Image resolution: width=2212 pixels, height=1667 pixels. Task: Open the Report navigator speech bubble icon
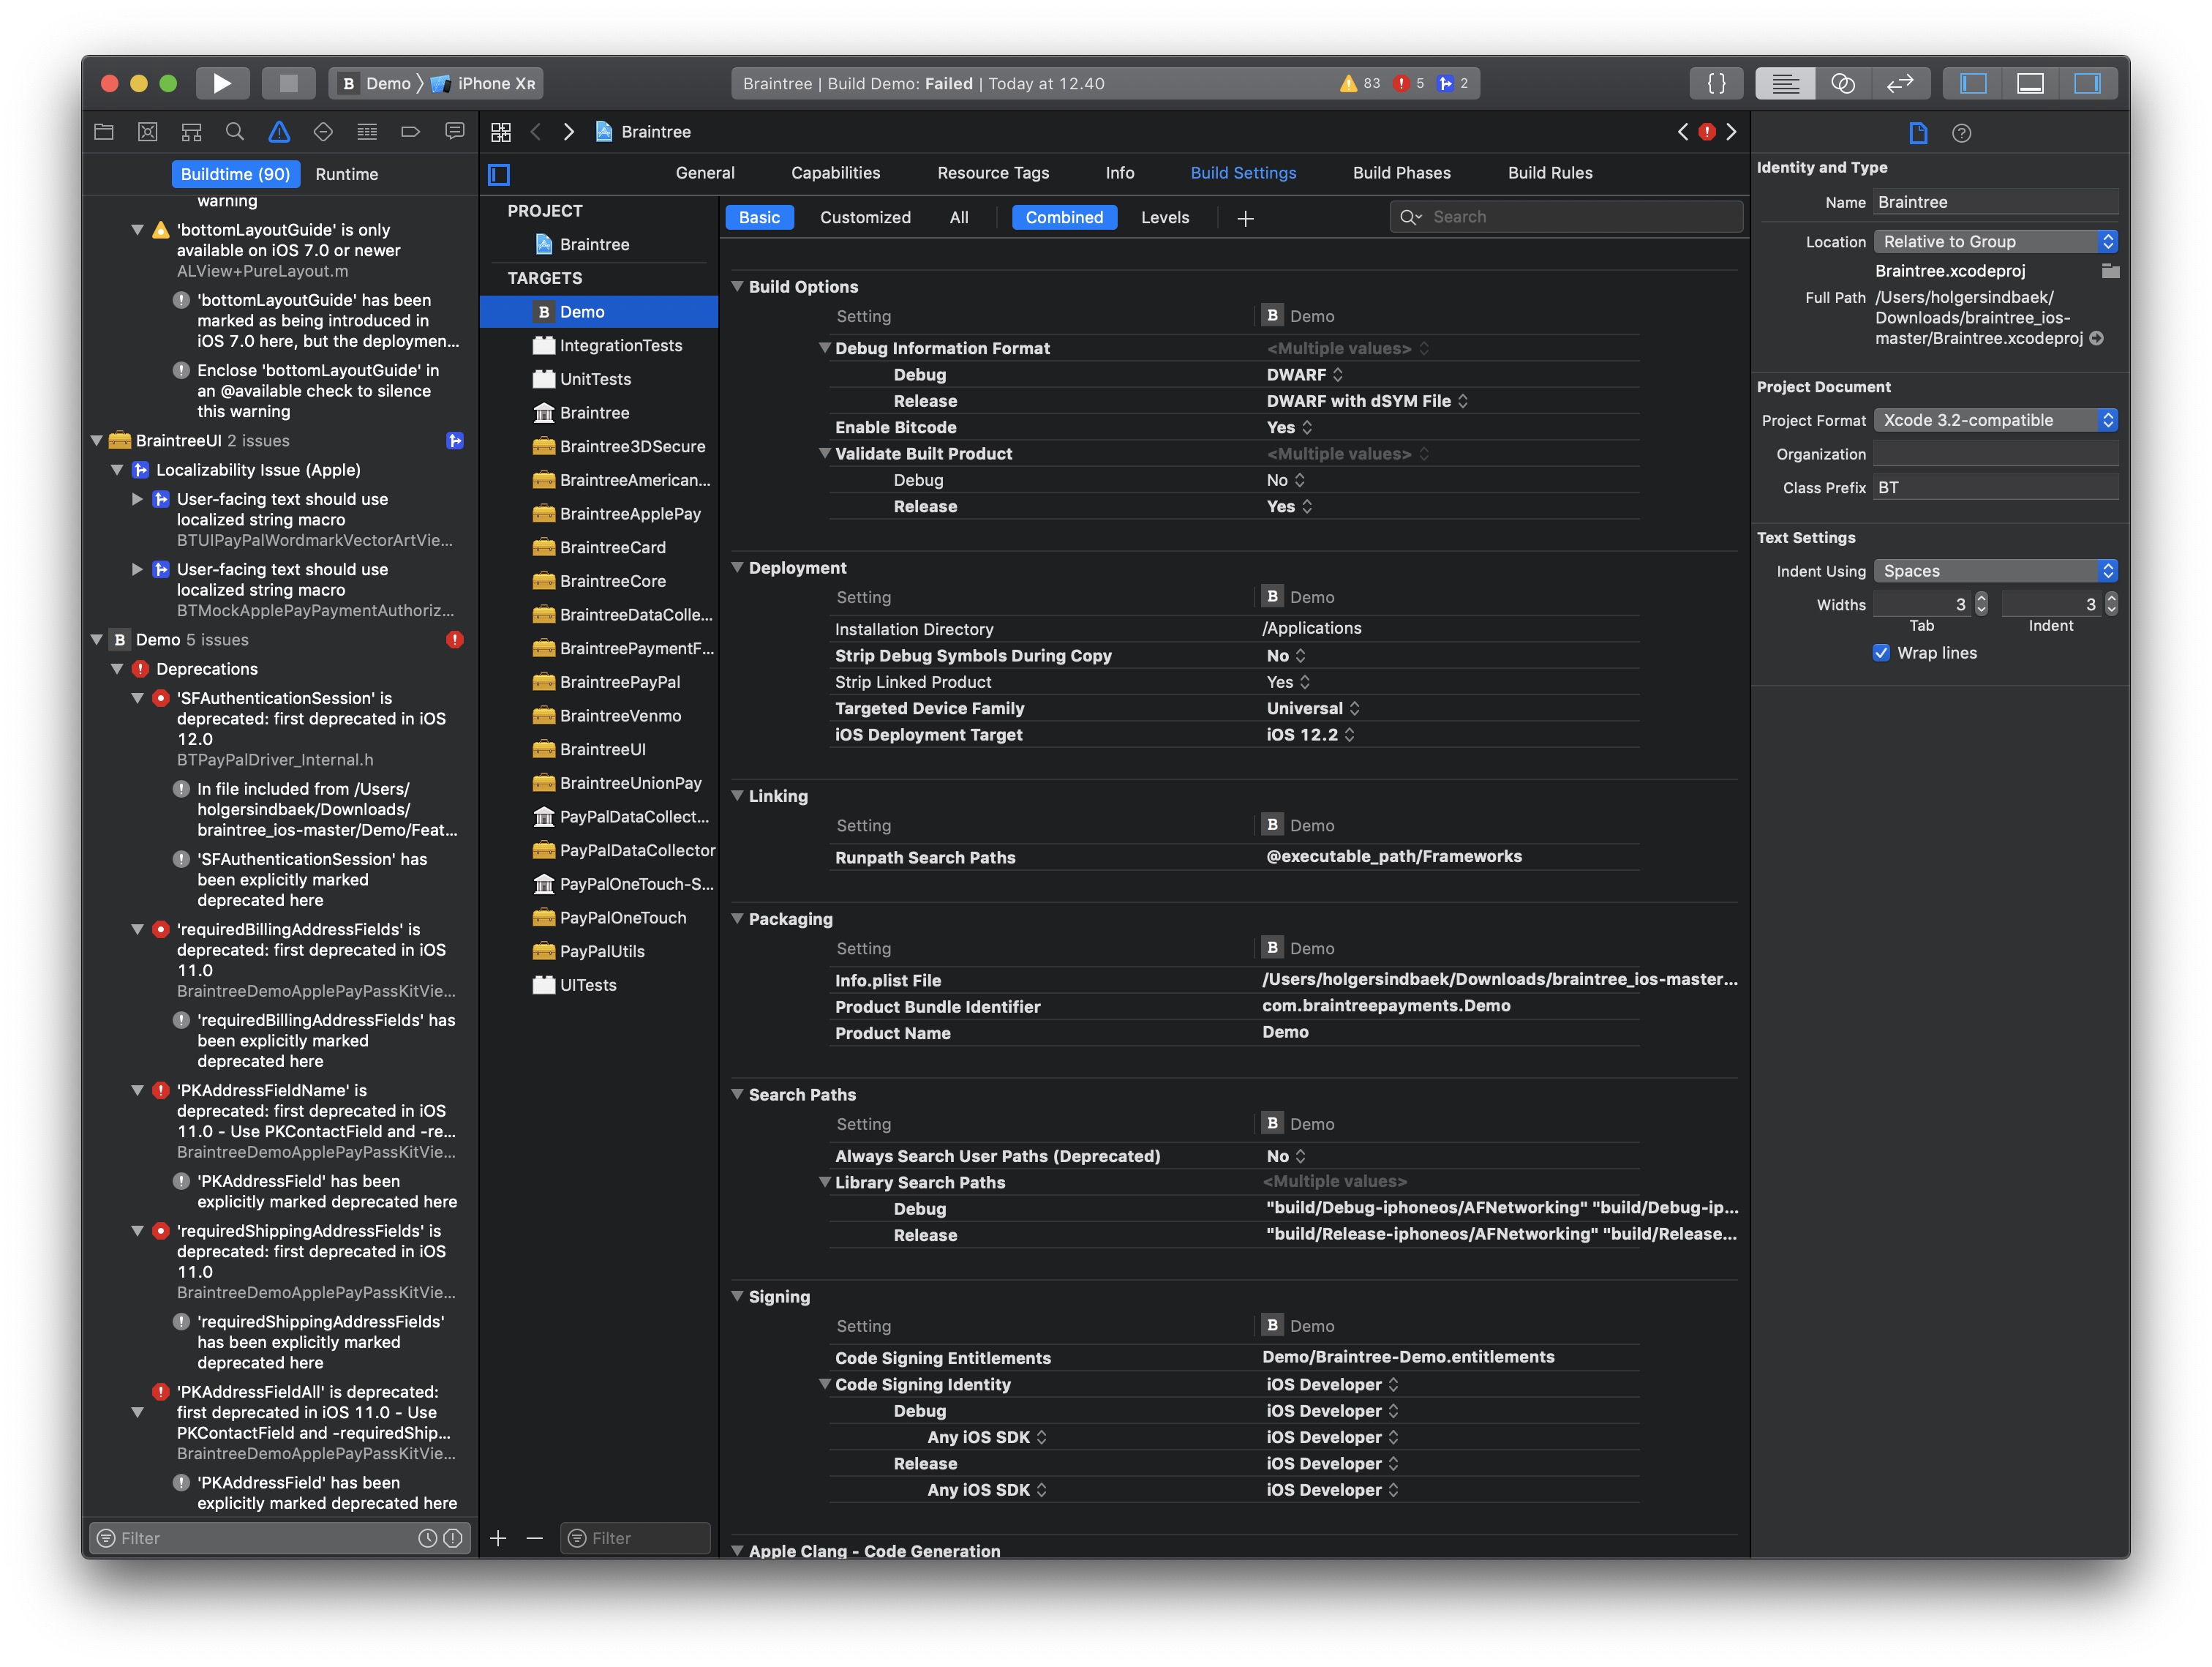click(455, 132)
